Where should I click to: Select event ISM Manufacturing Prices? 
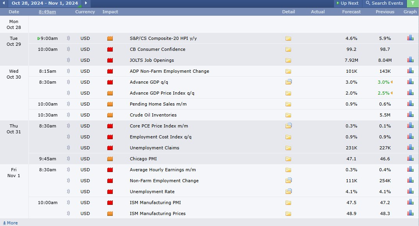[158, 213]
